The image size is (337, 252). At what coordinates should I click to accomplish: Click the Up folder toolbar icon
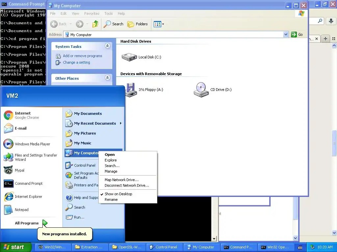(x=95, y=24)
